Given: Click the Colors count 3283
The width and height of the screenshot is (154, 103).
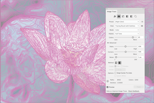Looking at the screenshot, I should click(x=136, y=80).
